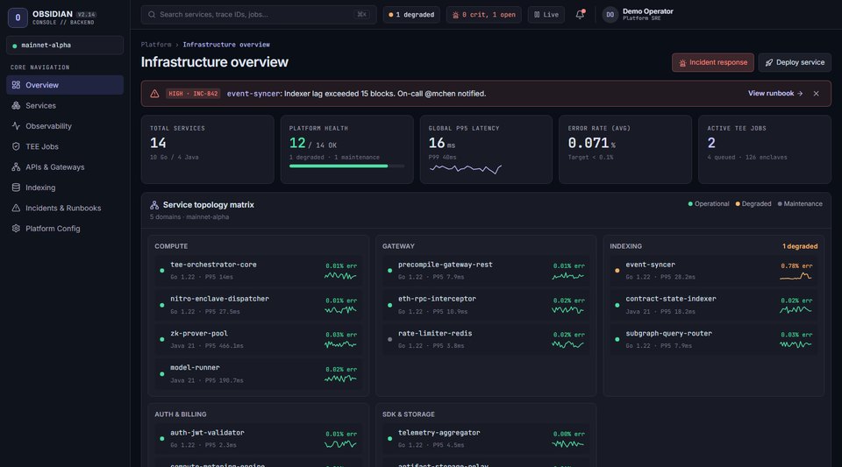Open the contract-state-indexer service row
Screen dimensions: 842x467
tap(714, 305)
